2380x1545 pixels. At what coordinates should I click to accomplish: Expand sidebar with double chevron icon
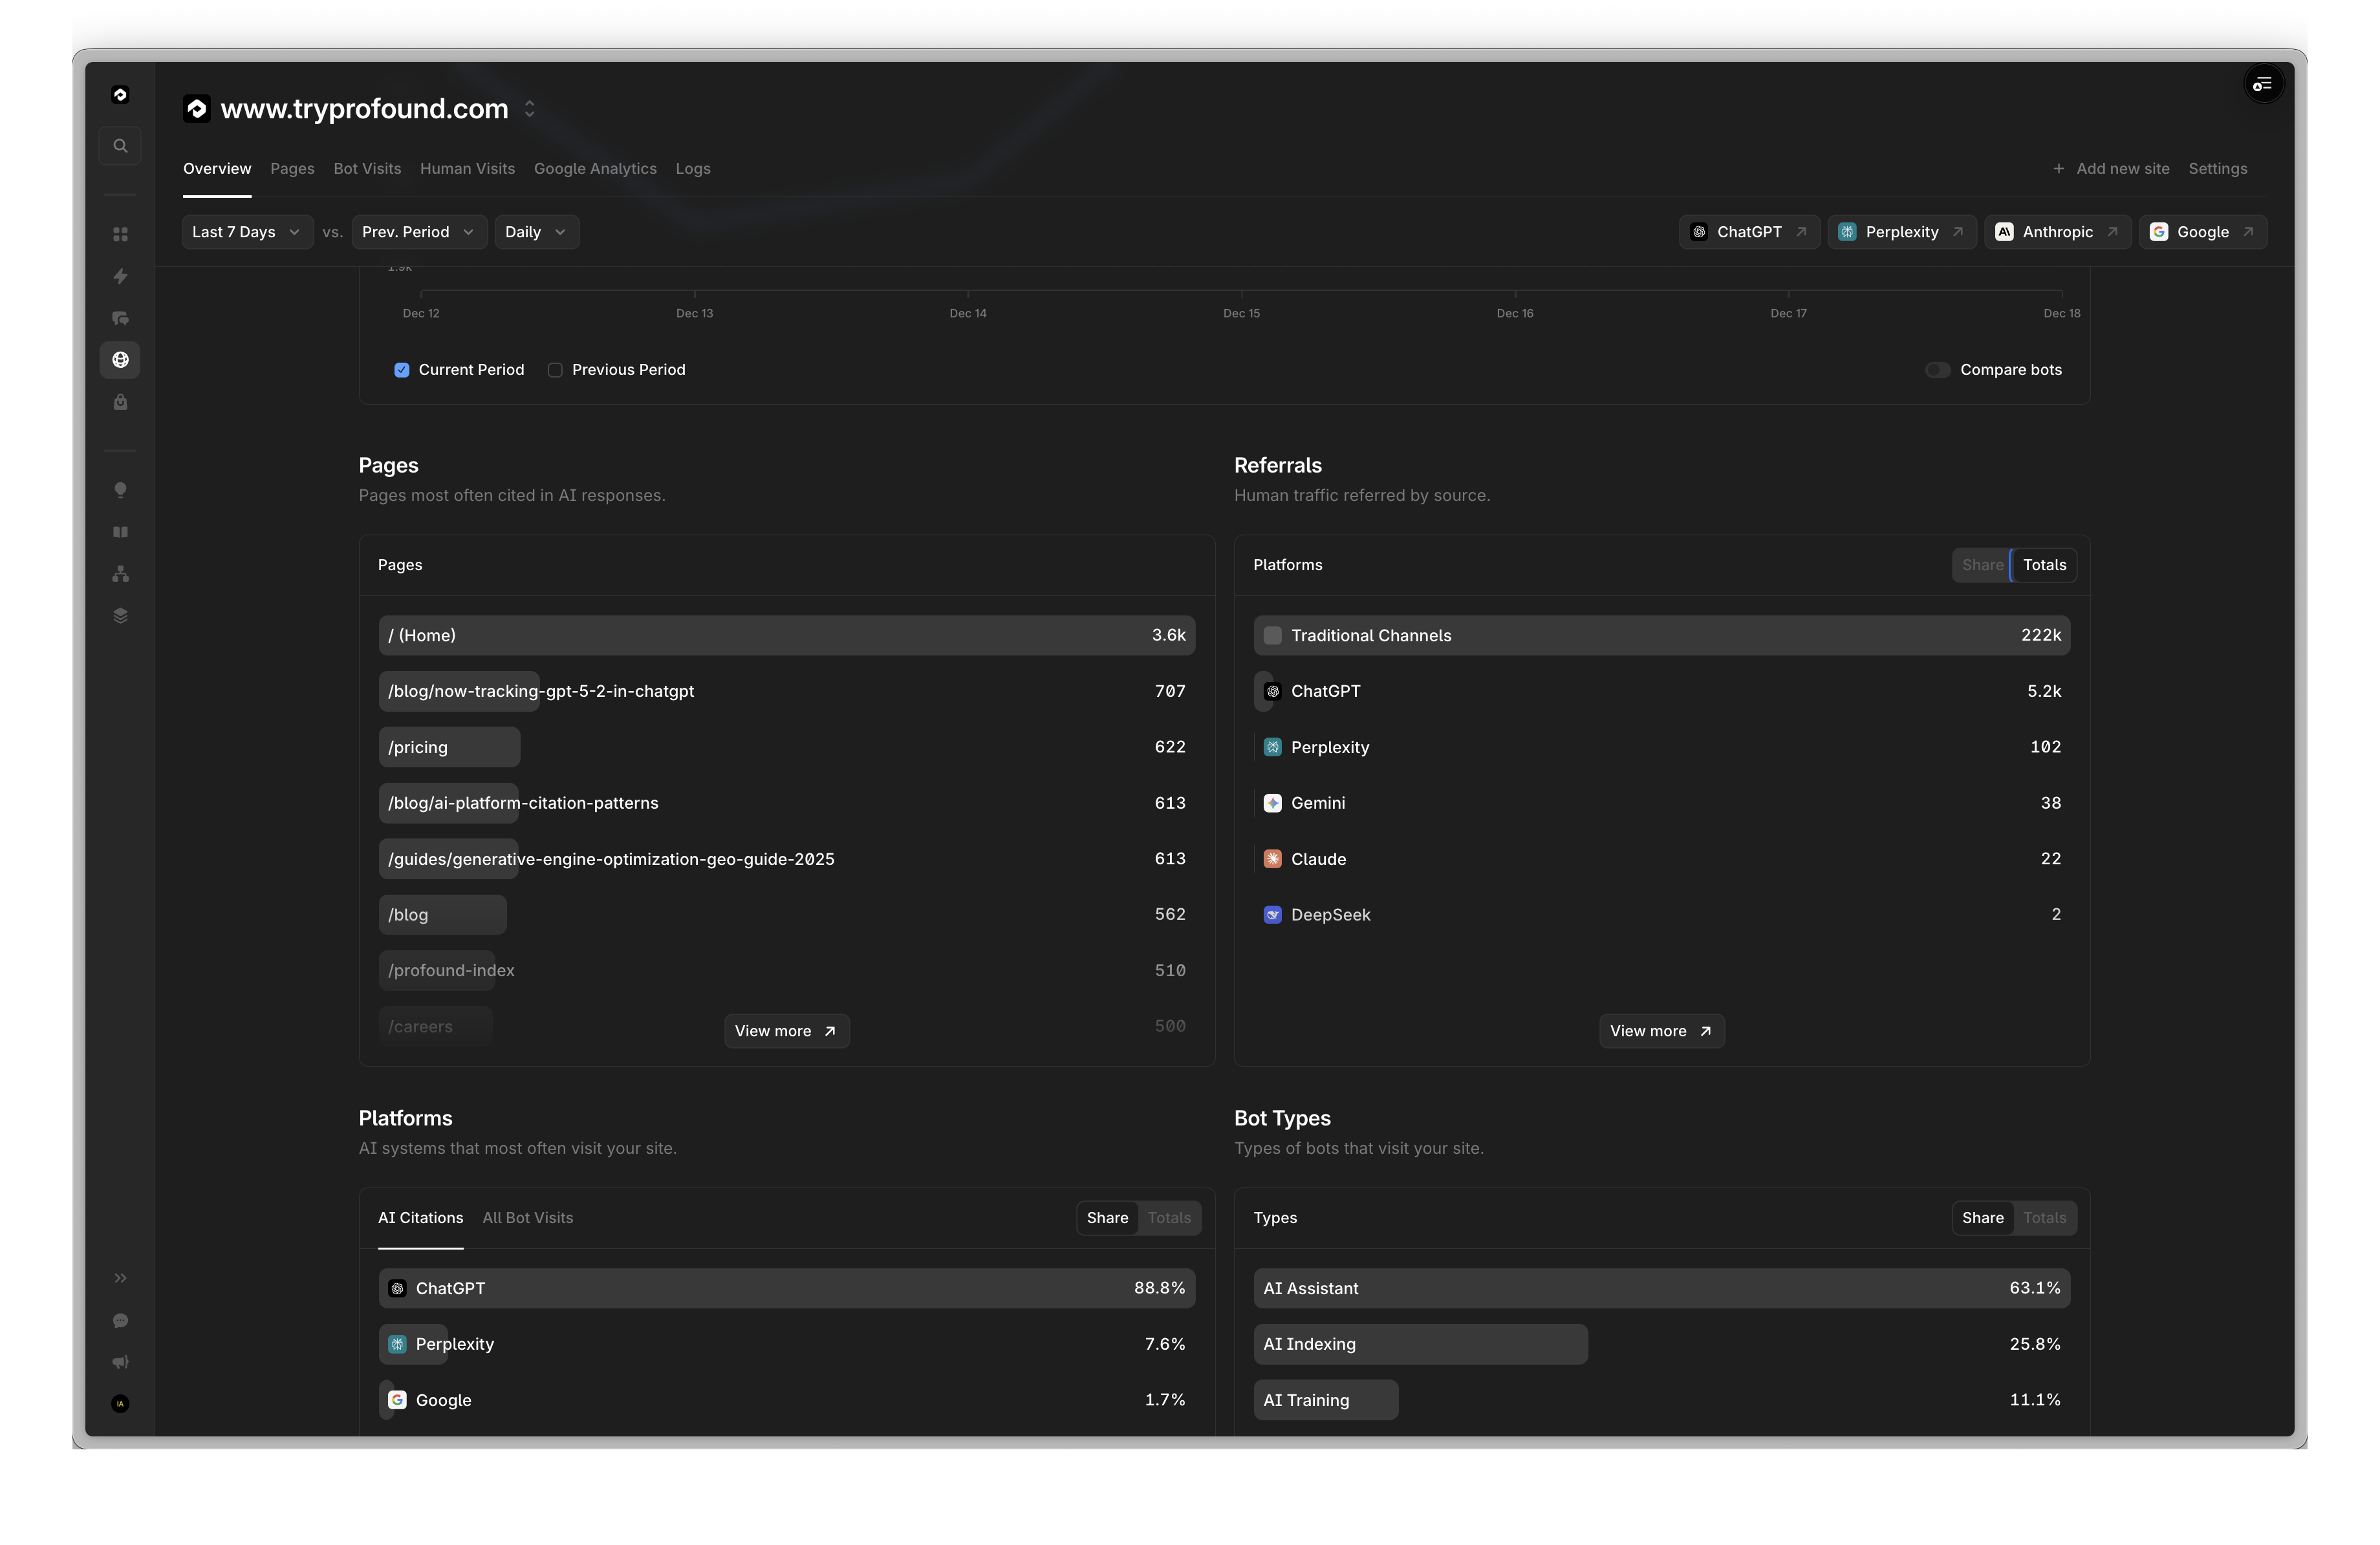pyautogui.click(x=120, y=1278)
